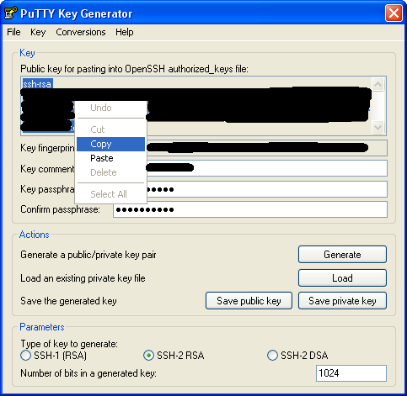The image size is (407, 396).
Task: Click the Load button
Action: [x=342, y=278]
